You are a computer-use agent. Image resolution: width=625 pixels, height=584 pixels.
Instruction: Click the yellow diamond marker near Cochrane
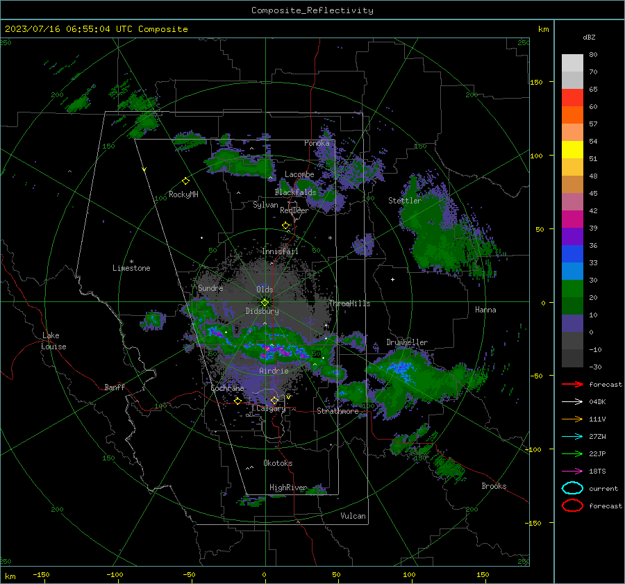coord(238,401)
